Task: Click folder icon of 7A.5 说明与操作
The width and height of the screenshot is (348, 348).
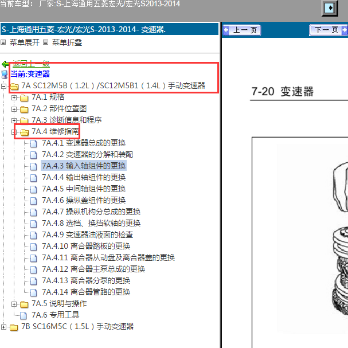Action: tap(24, 304)
